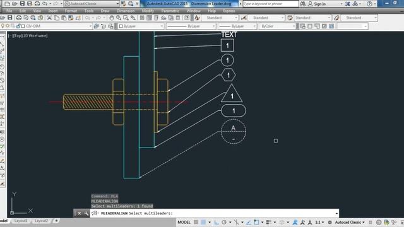Switch to the Layout2 tab
The height and width of the screenshot is (227, 404).
(41, 221)
